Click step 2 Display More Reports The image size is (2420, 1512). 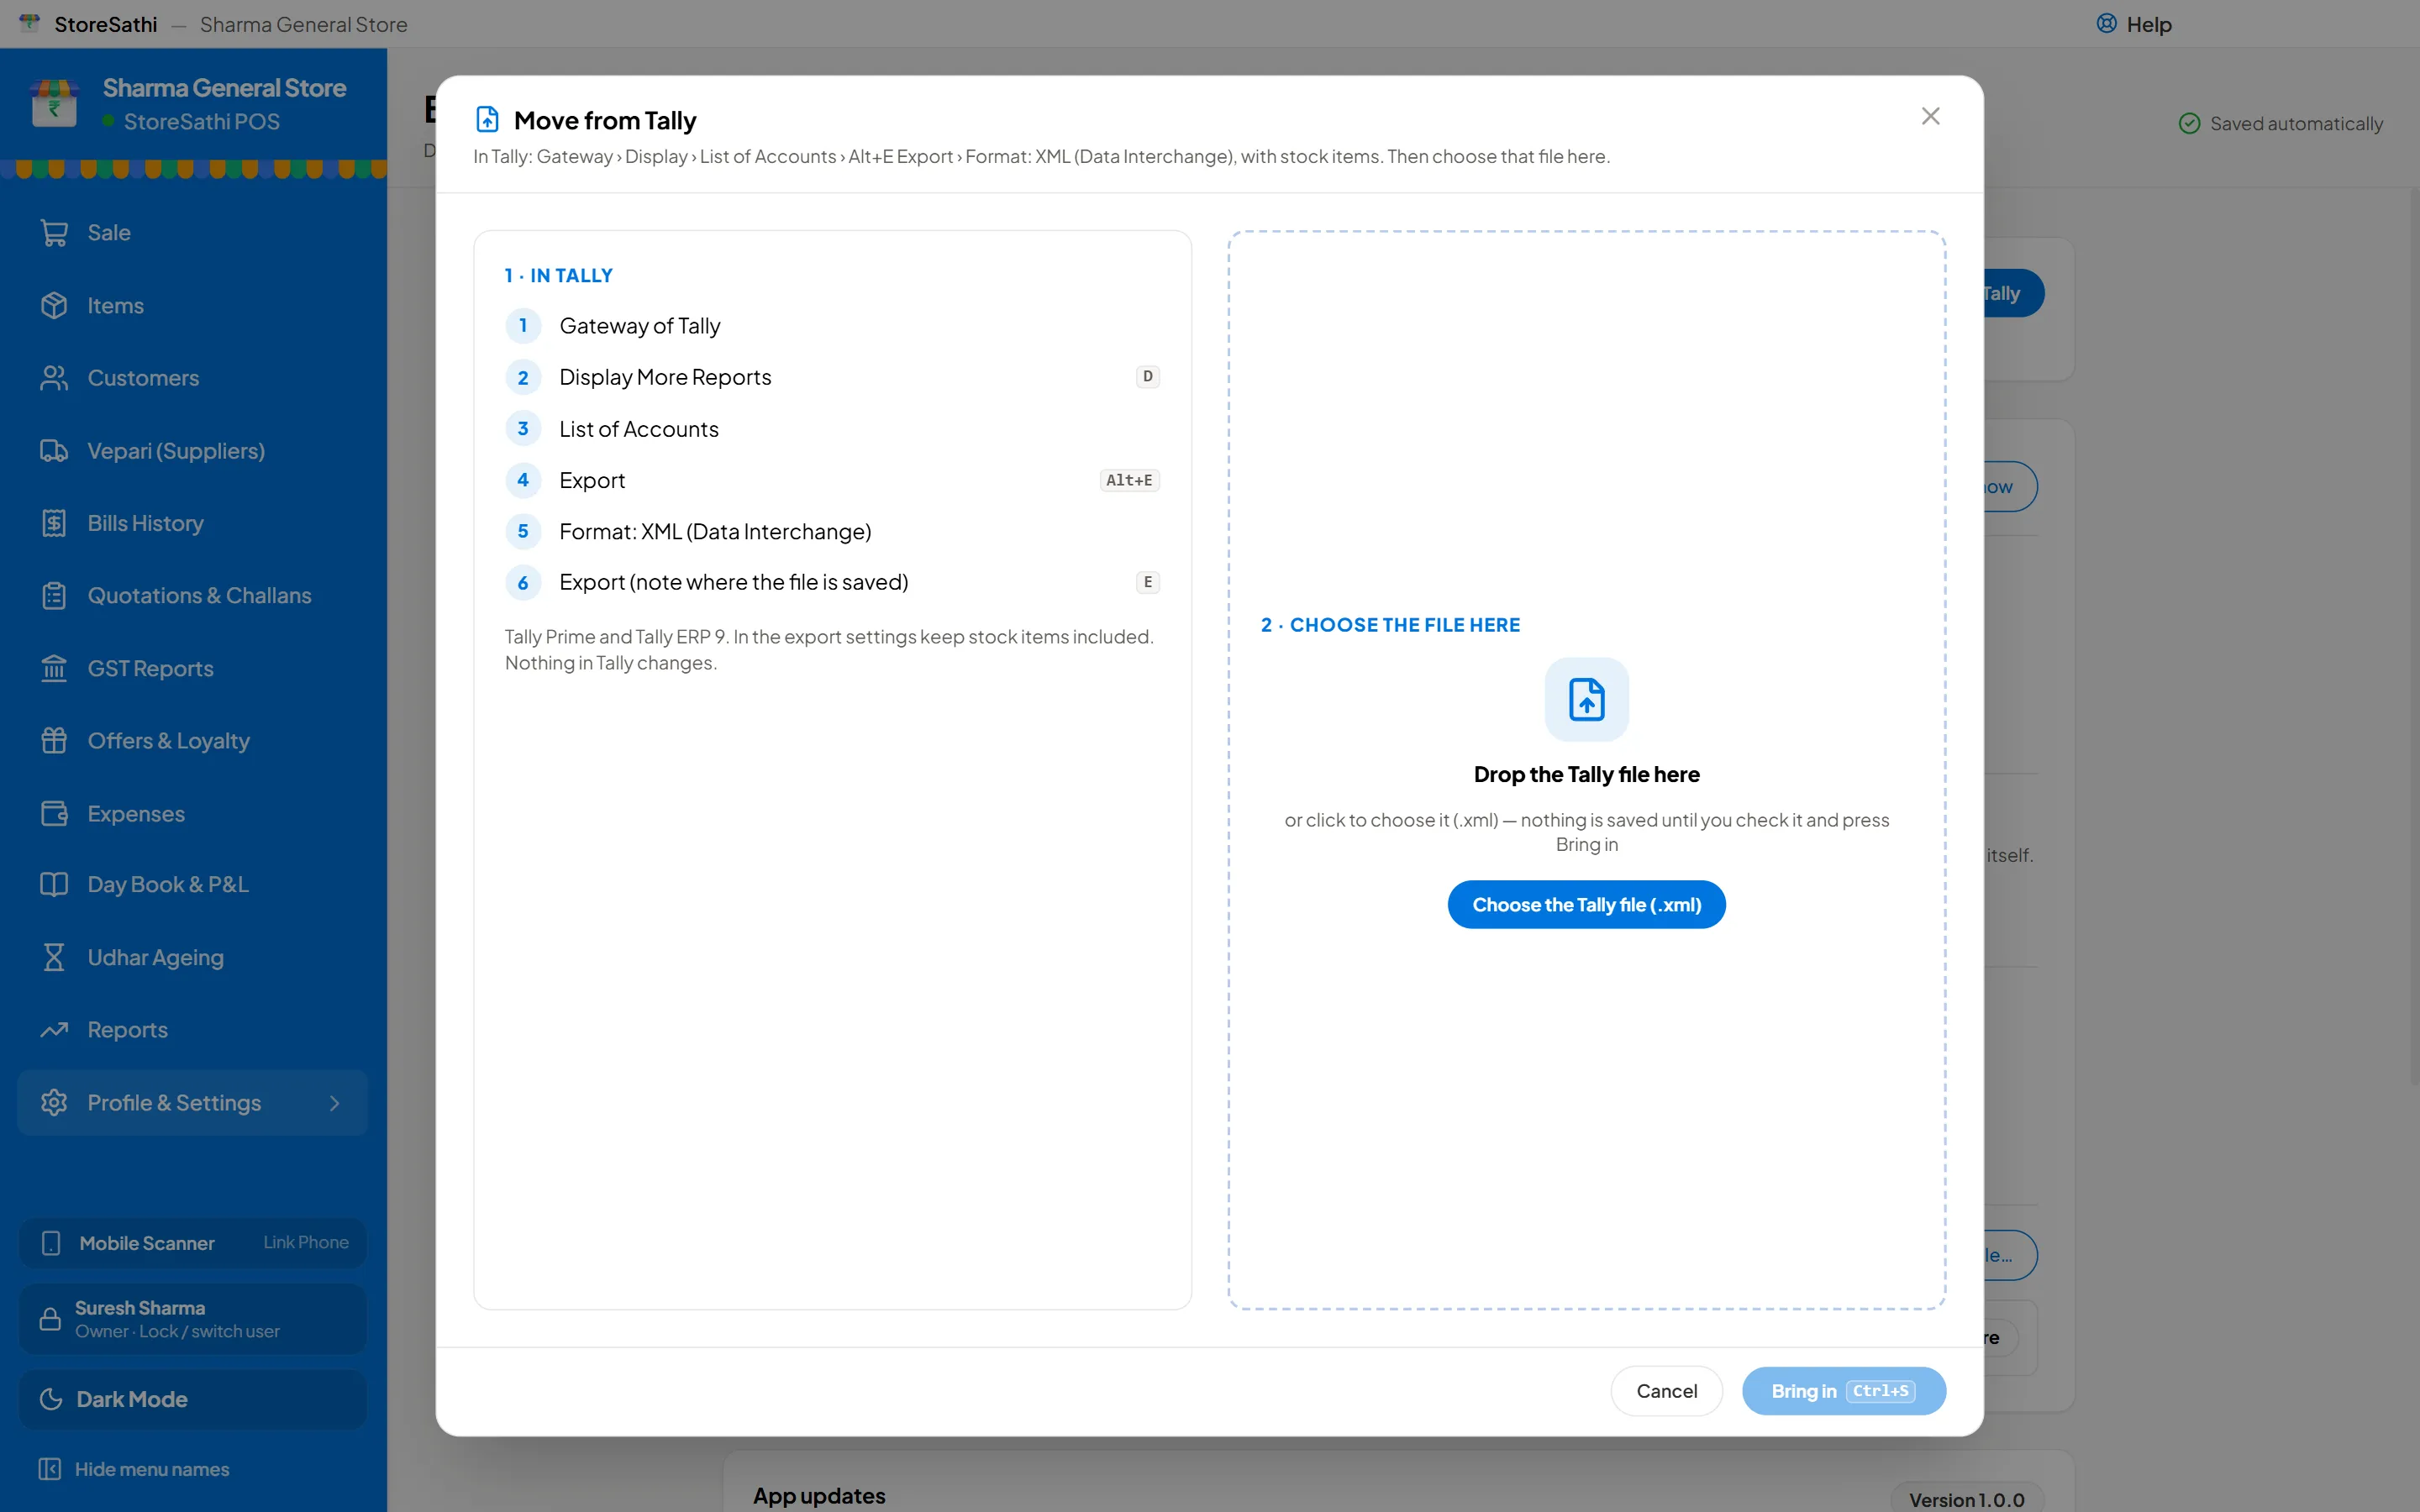pos(832,377)
